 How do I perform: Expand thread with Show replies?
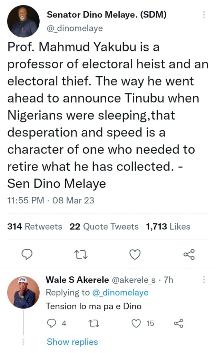point(72,342)
